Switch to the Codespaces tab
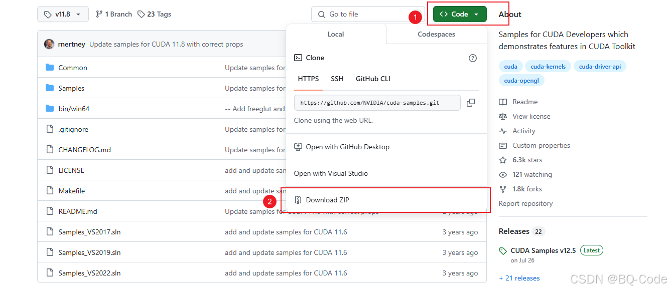 (x=436, y=34)
